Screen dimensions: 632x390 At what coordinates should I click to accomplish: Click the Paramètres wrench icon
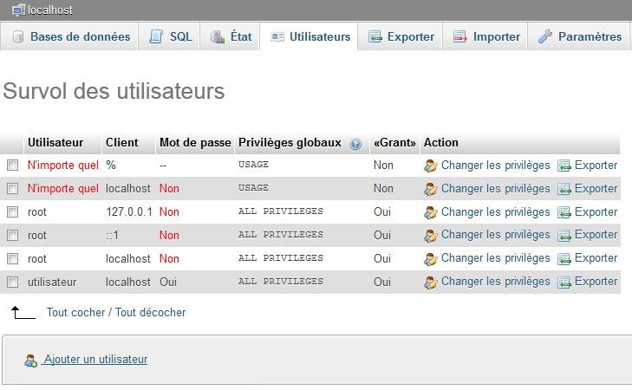(x=544, y=36)
